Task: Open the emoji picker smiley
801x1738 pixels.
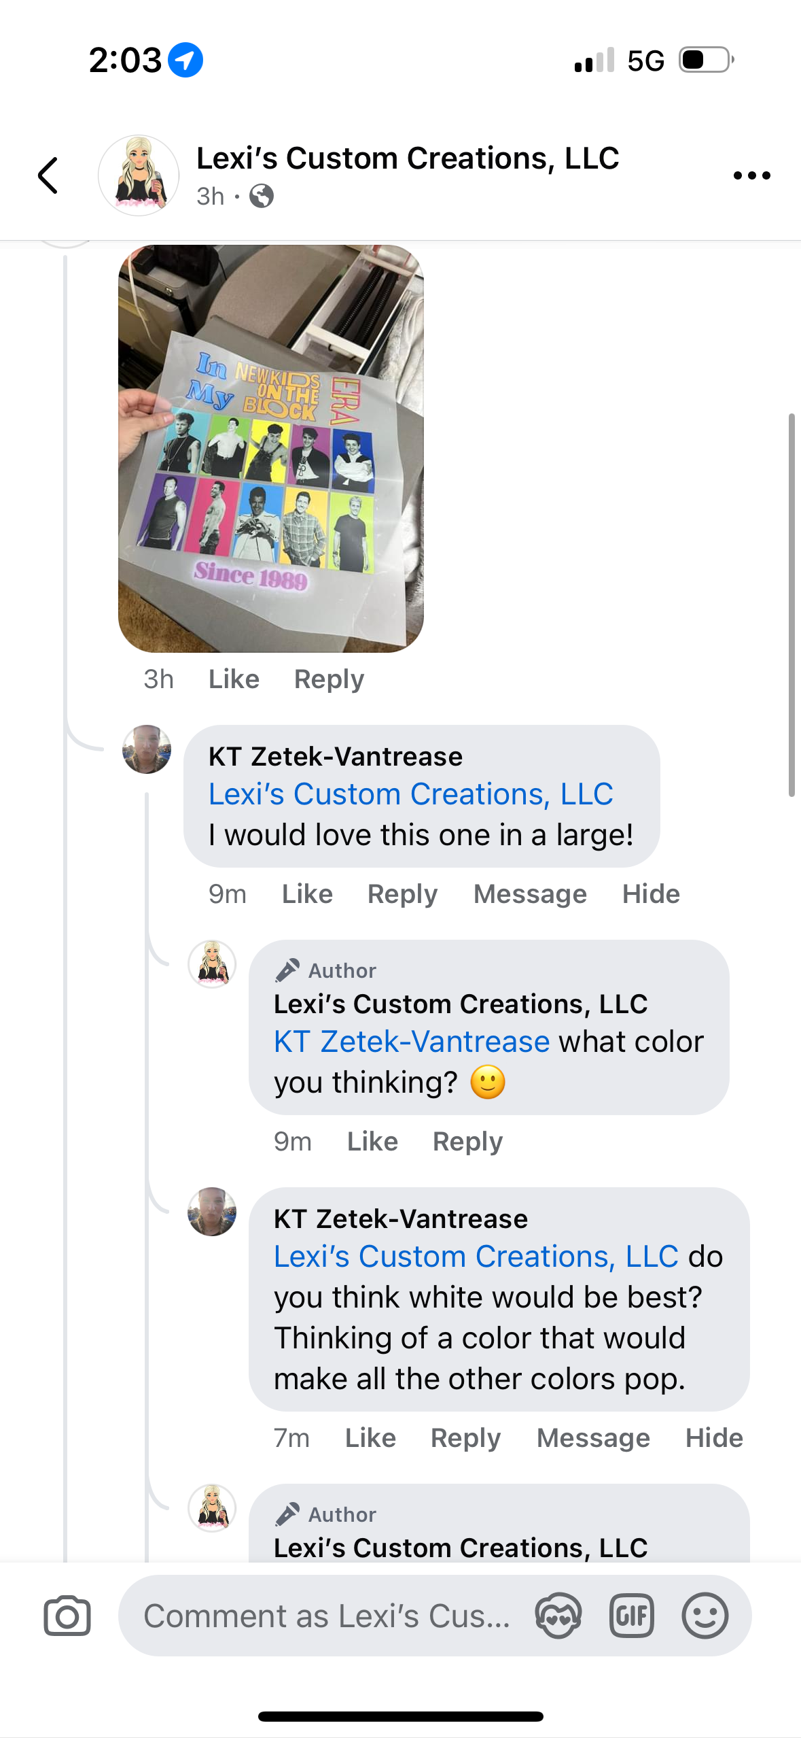Action: pos(705,1616)
